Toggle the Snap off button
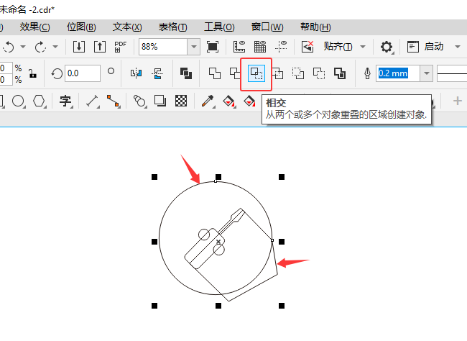 pos(308,47)
